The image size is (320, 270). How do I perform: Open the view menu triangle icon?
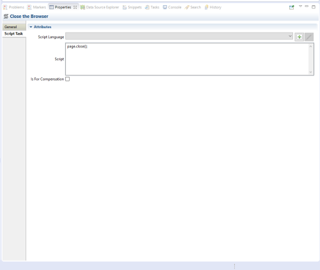300,6
